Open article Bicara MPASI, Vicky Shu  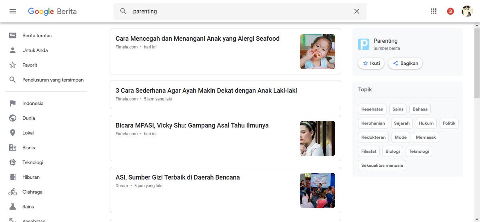point(192,126)
